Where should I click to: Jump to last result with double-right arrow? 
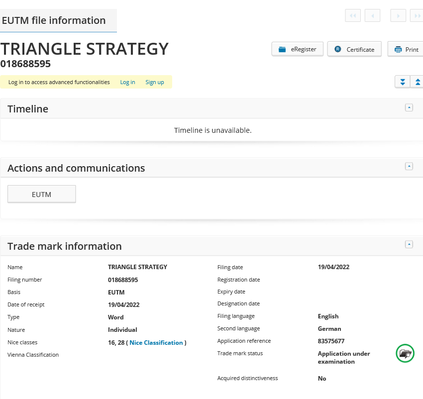tap(417, 16)
